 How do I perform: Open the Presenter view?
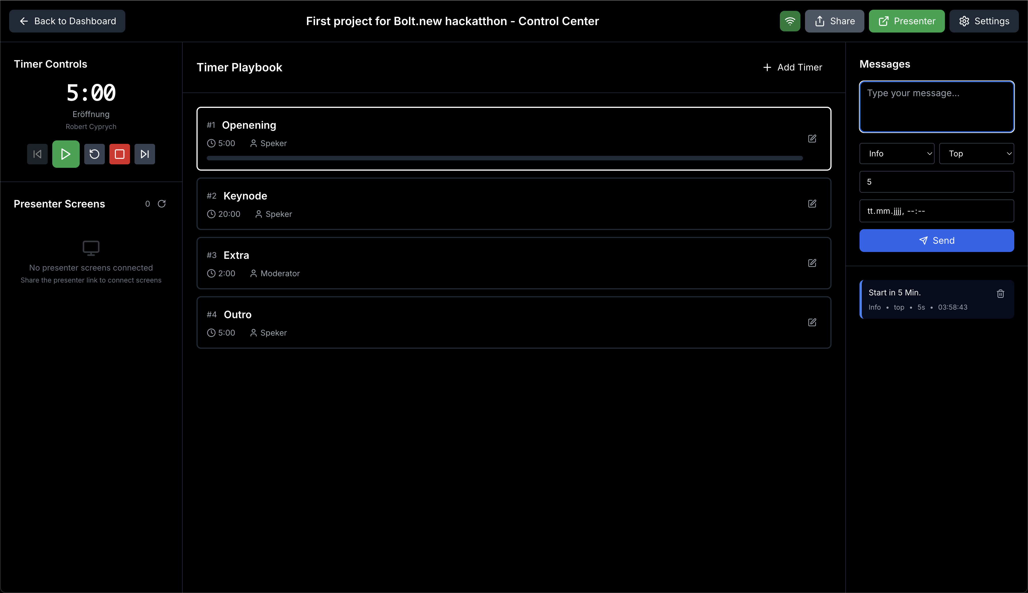[906, 21]
